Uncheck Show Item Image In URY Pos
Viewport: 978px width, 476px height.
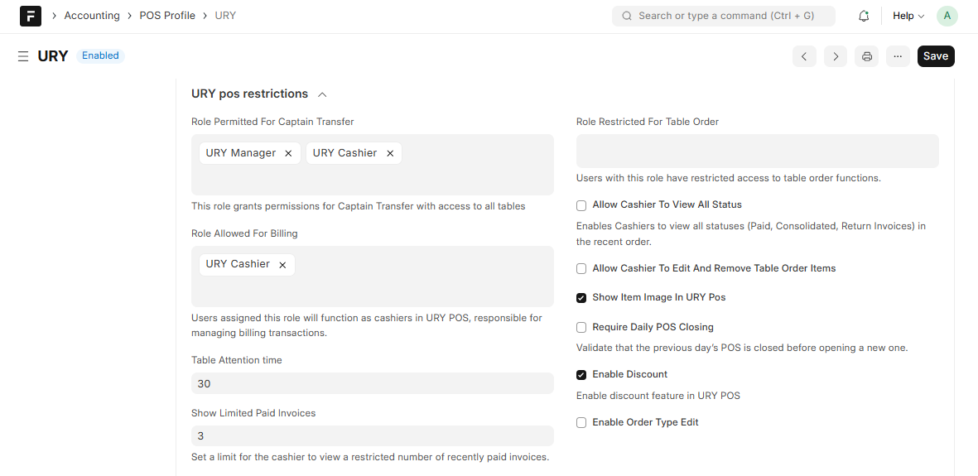pyautogui.click(x=581, y=298)
